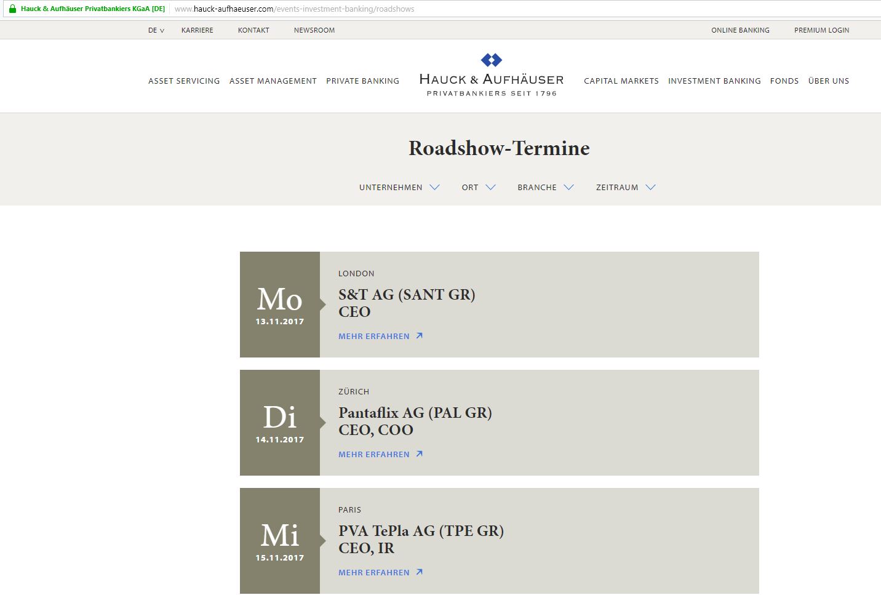
Task: Click the Mo 13.11.2017 date block
Action: point(280,305)
